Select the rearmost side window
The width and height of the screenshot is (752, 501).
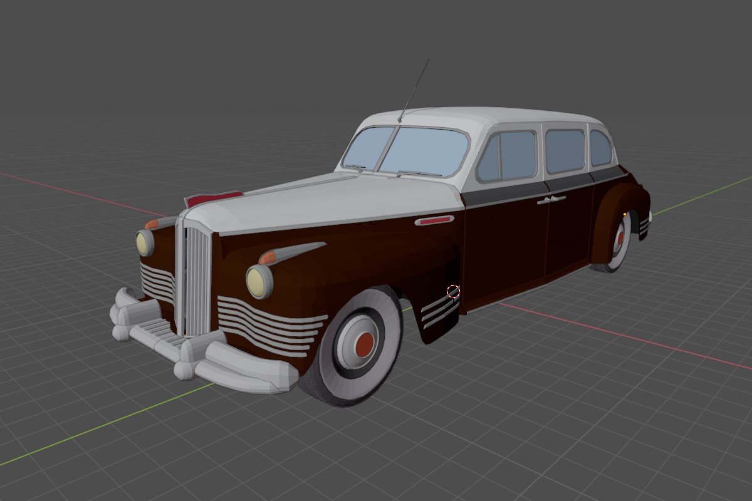600,148
